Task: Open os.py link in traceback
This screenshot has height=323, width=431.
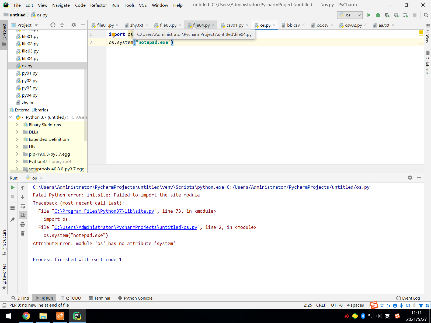Action: tap(126, 227)
